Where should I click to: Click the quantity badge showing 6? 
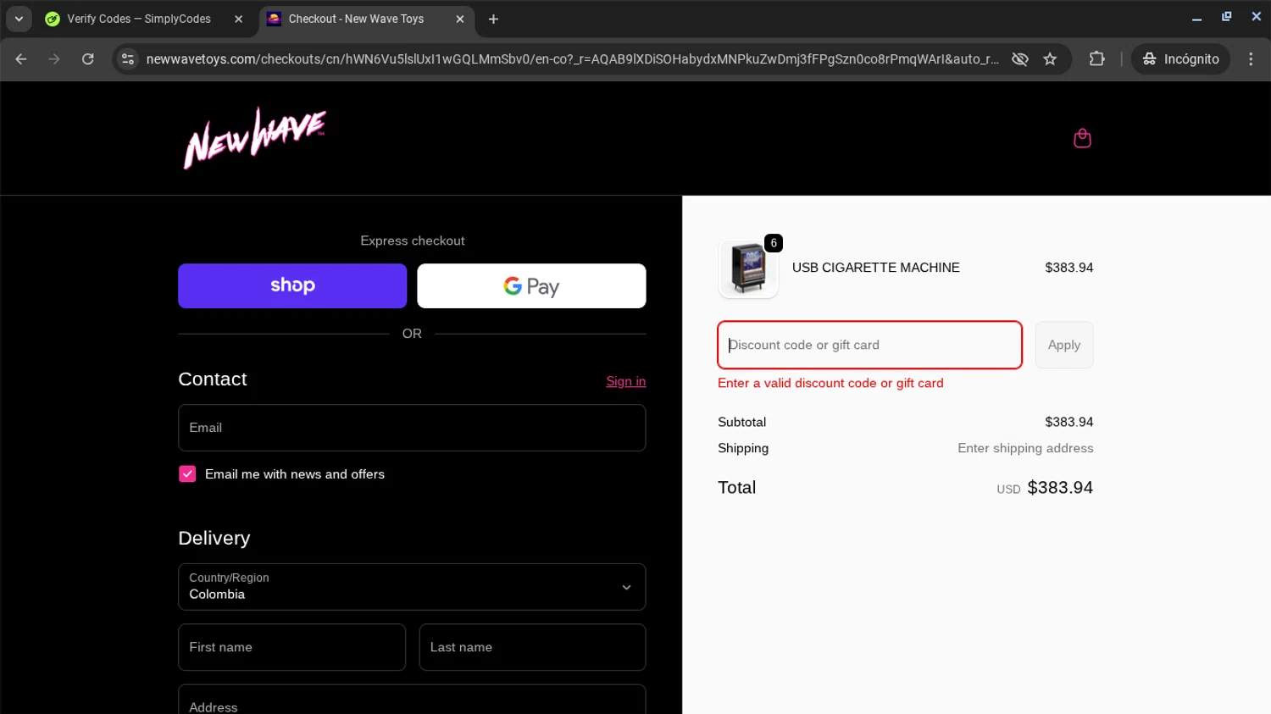click(x=774, y=243)
